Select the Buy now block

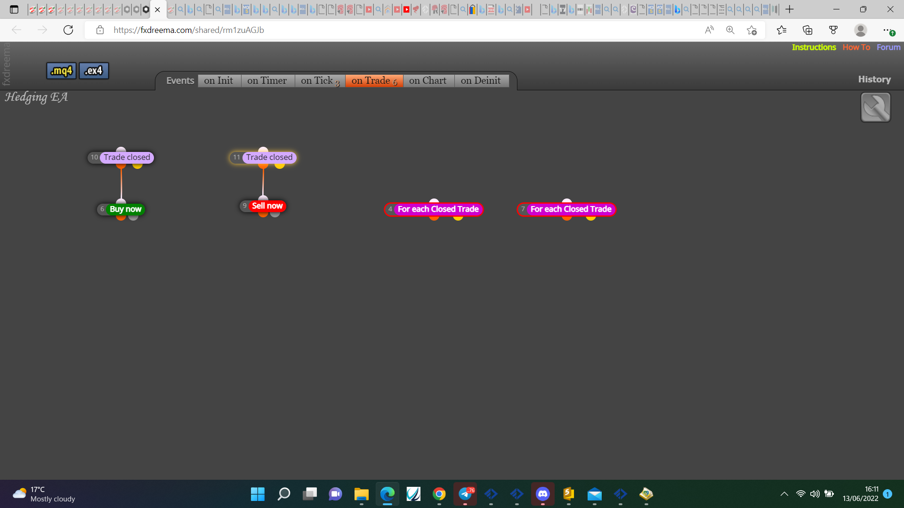pos(121,209)
